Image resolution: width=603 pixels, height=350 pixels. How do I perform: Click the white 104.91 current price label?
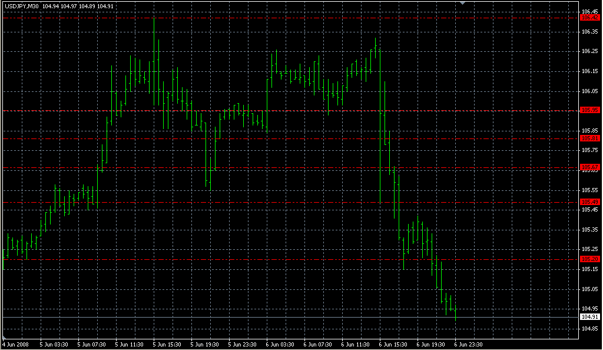[589, 317]
